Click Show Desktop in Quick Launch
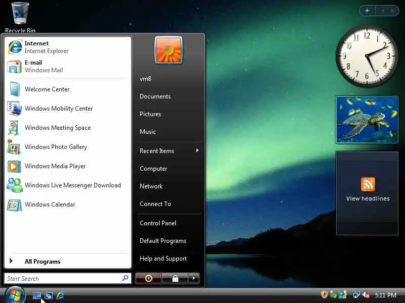 pos(36,295)
